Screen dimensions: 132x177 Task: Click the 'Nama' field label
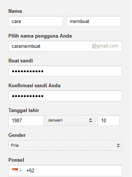coord(15,11)
